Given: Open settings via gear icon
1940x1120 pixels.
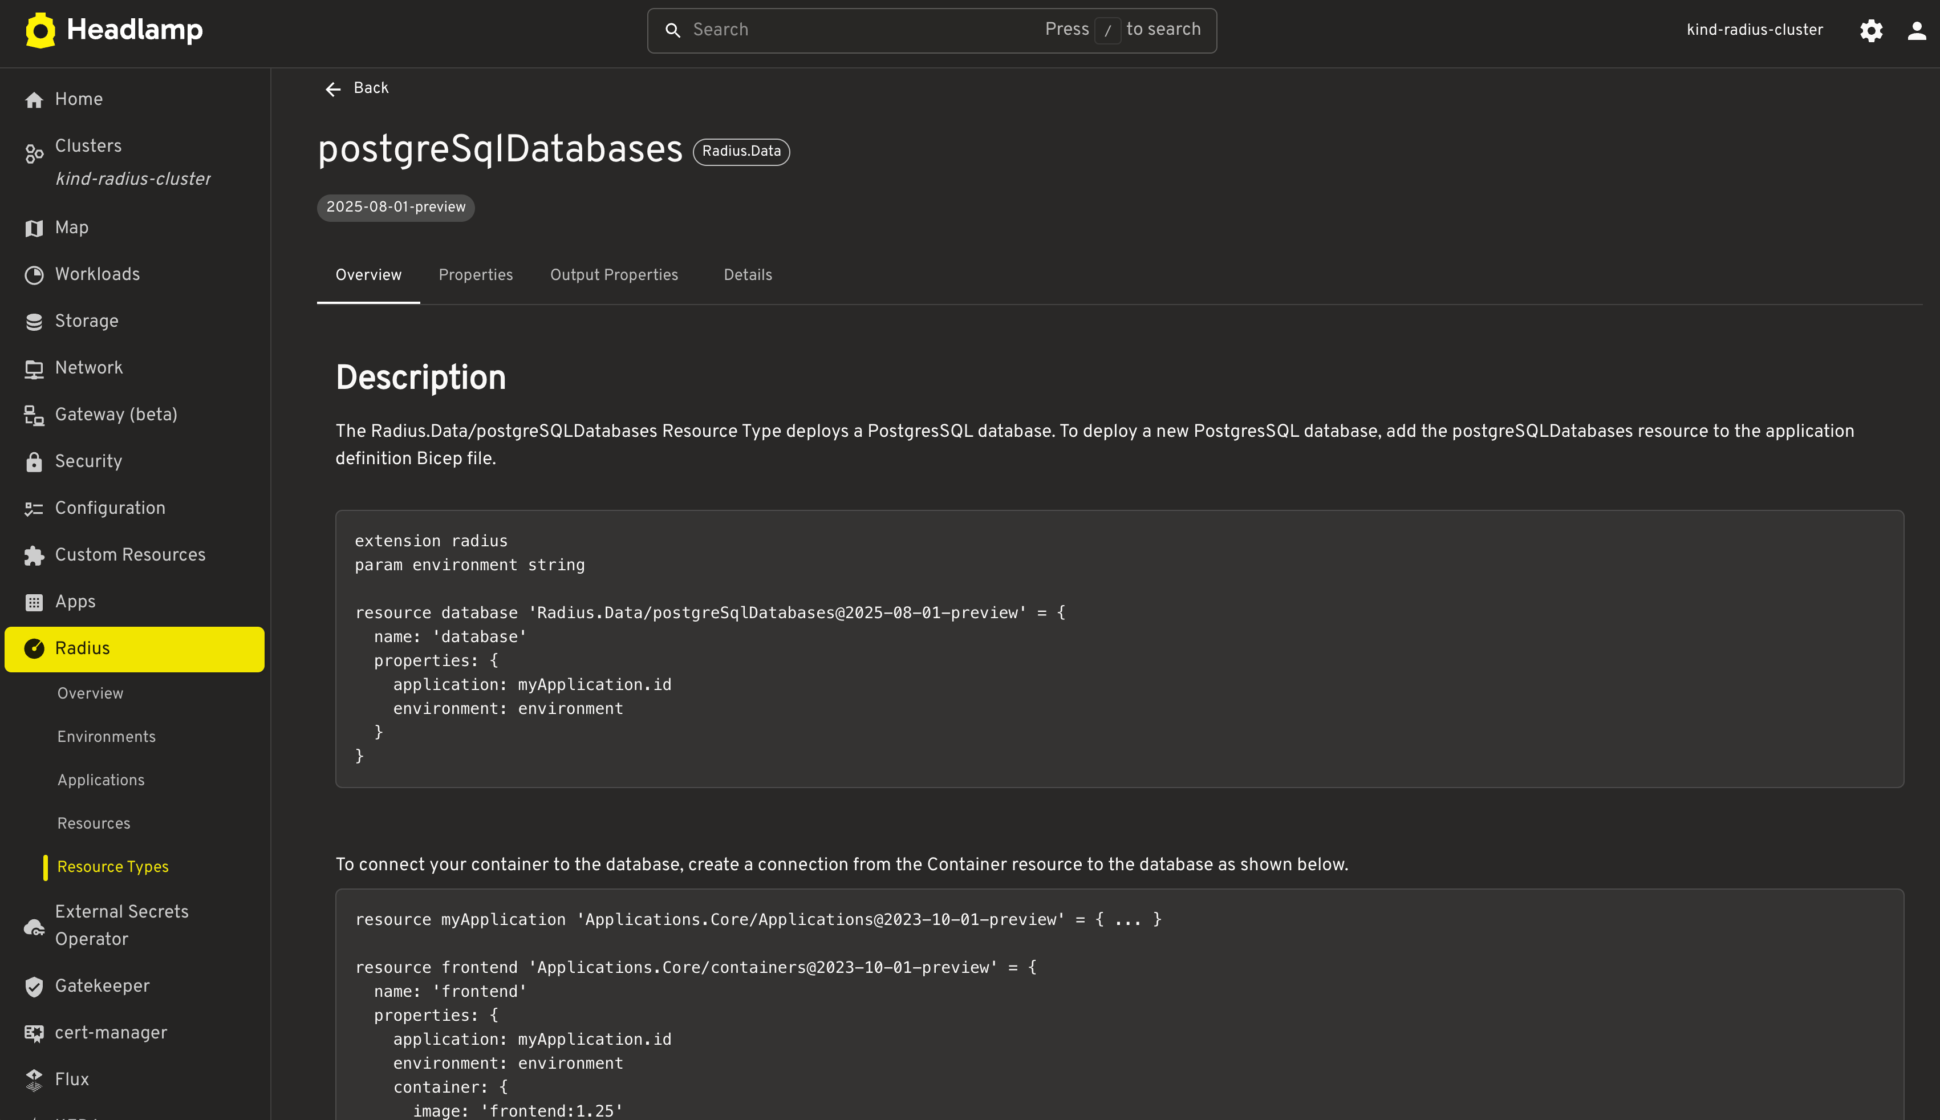Looking at the screenshot, I should tap(1871, 30).
